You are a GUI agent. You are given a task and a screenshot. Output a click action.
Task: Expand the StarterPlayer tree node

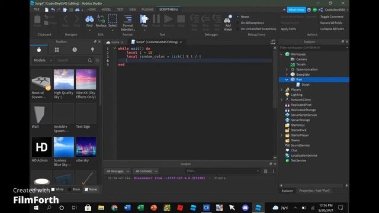[281, 135]
